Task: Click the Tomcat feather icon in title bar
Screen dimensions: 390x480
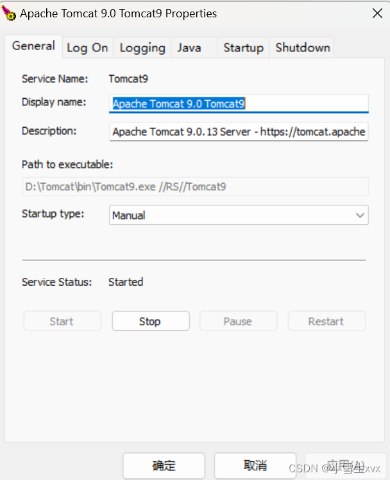Action: pyautogui.click(x=8, y=13)
